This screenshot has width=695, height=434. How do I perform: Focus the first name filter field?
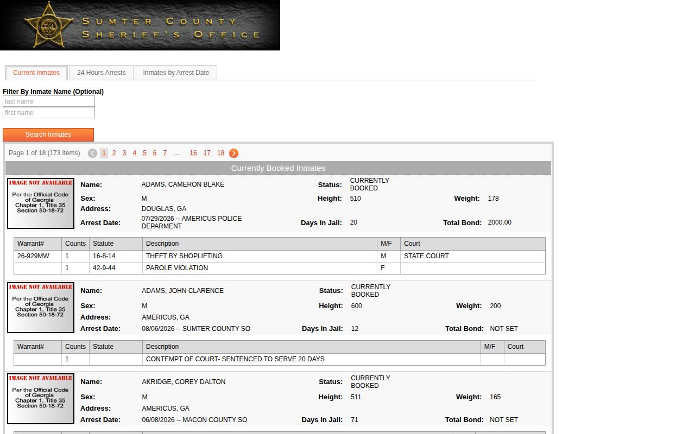coord(49,113)
